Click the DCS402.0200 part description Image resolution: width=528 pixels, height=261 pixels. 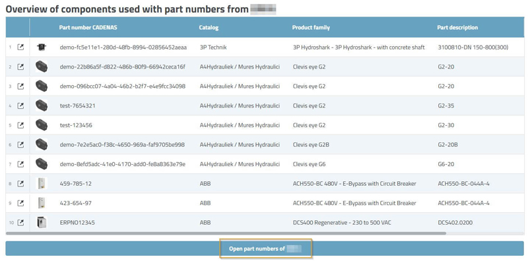click(455, 223)
